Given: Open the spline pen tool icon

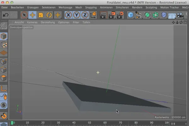Looking at the screenshot, I should 139,15.
